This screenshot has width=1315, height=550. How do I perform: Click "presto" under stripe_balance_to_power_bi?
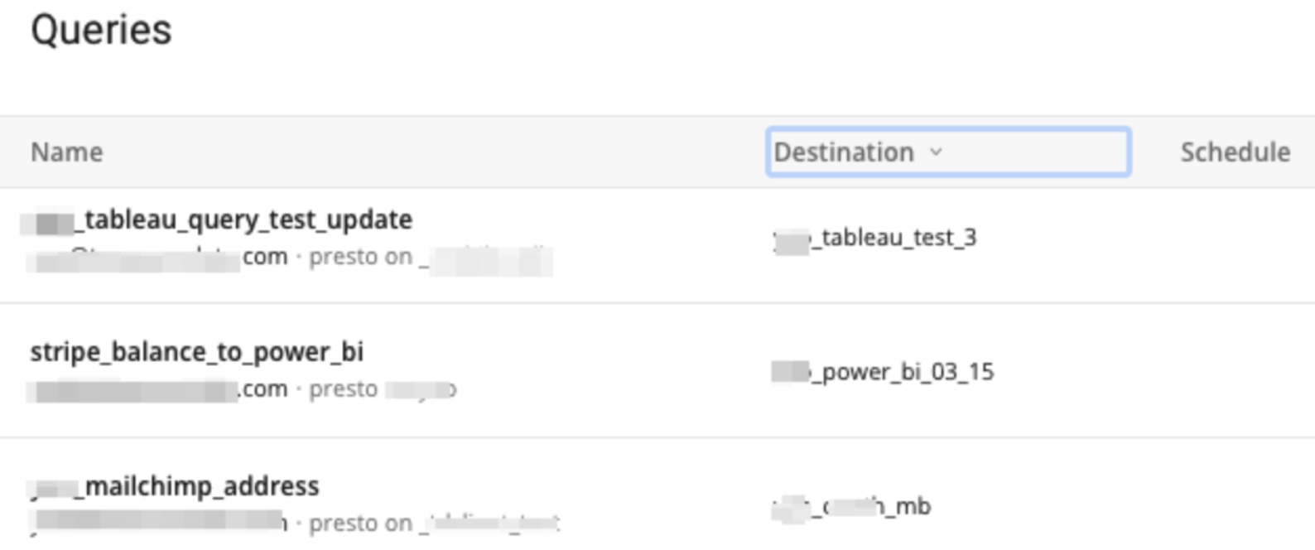click(x=343, y=388)
